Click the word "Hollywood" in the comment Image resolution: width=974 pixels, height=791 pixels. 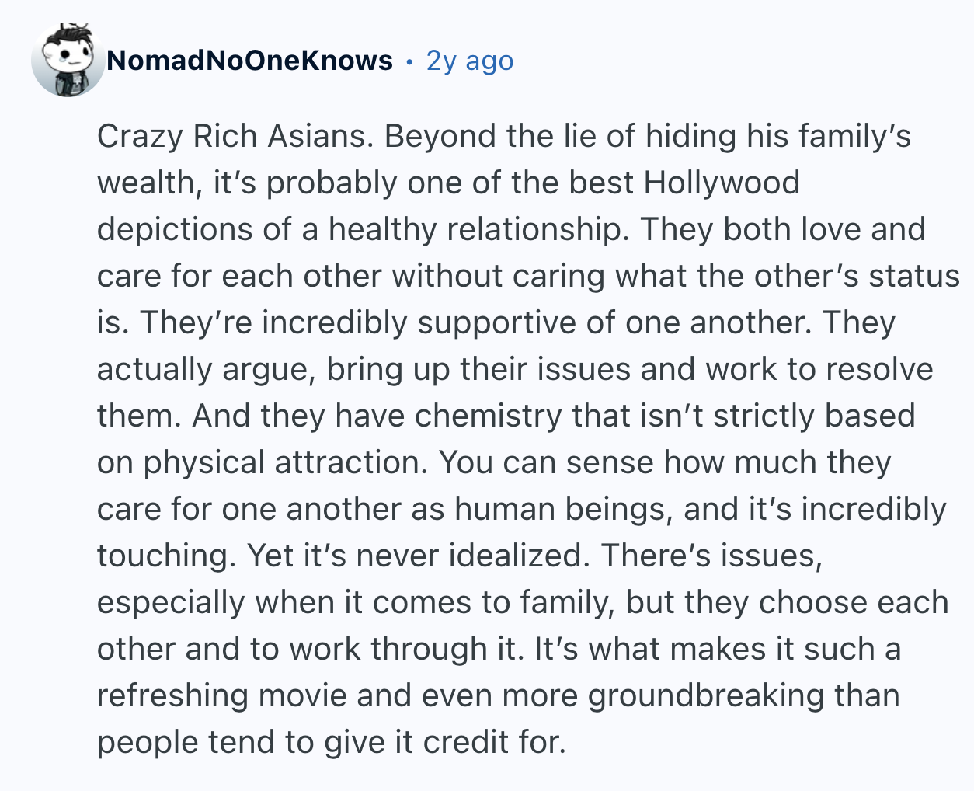point(722,183)
